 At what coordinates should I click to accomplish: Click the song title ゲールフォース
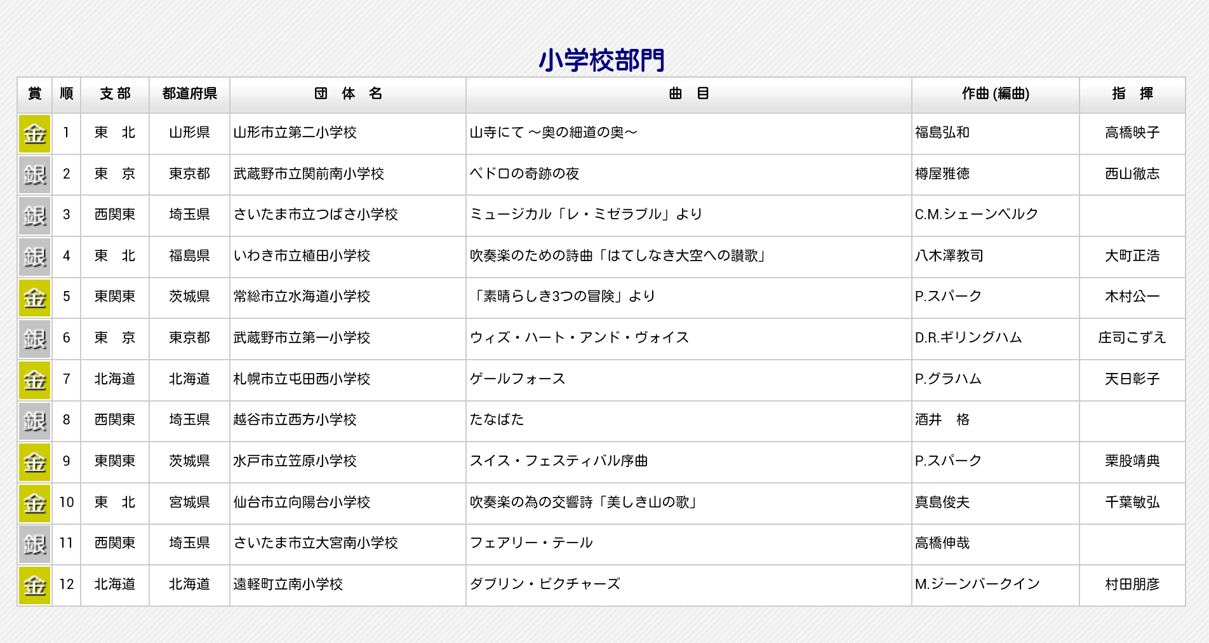coord(517,379)
